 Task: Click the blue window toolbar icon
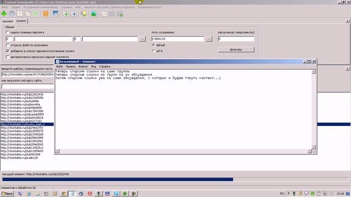[x=55, y=14]
